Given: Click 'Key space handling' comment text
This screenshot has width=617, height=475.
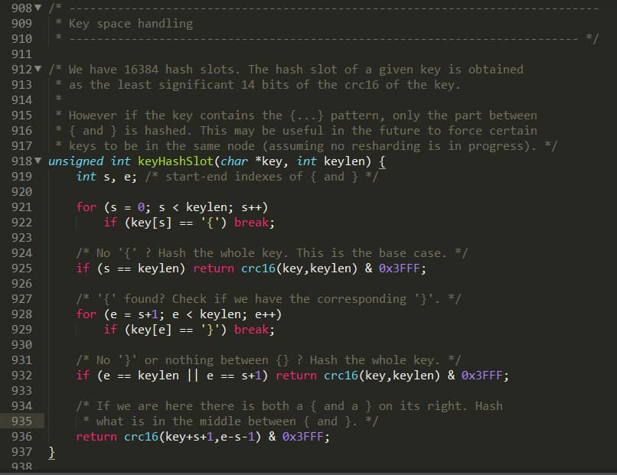Looking at the screenshot, I should [x=130, y=23].
